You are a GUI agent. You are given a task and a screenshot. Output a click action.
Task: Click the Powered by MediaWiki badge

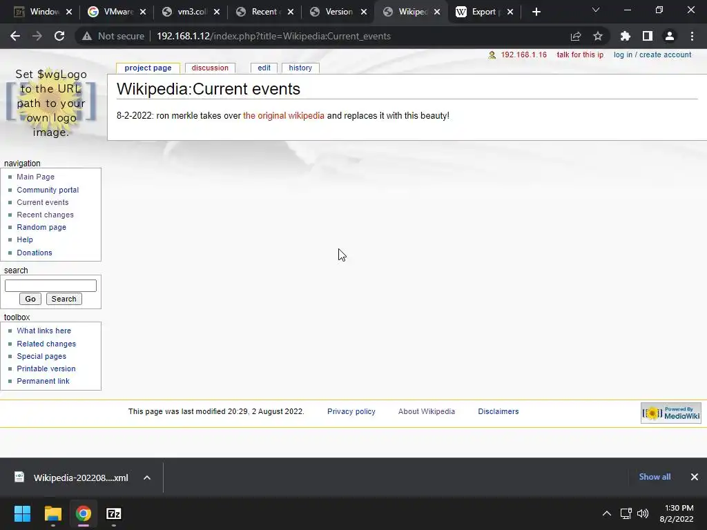(x=671, y=413)
